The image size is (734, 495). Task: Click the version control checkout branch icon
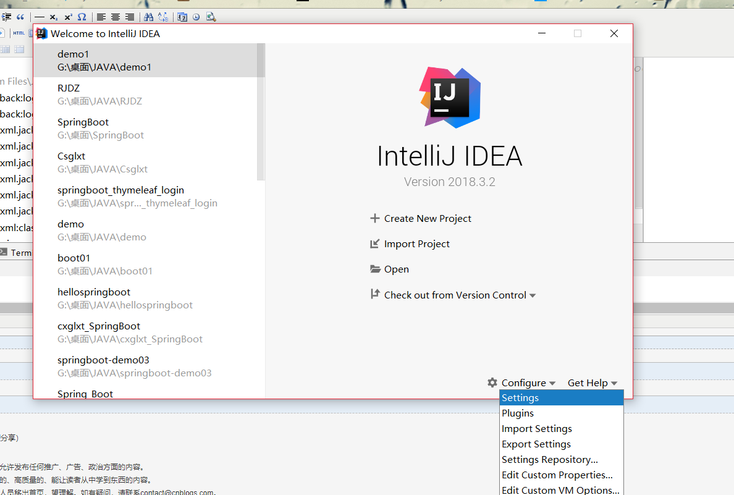(374, 294)
